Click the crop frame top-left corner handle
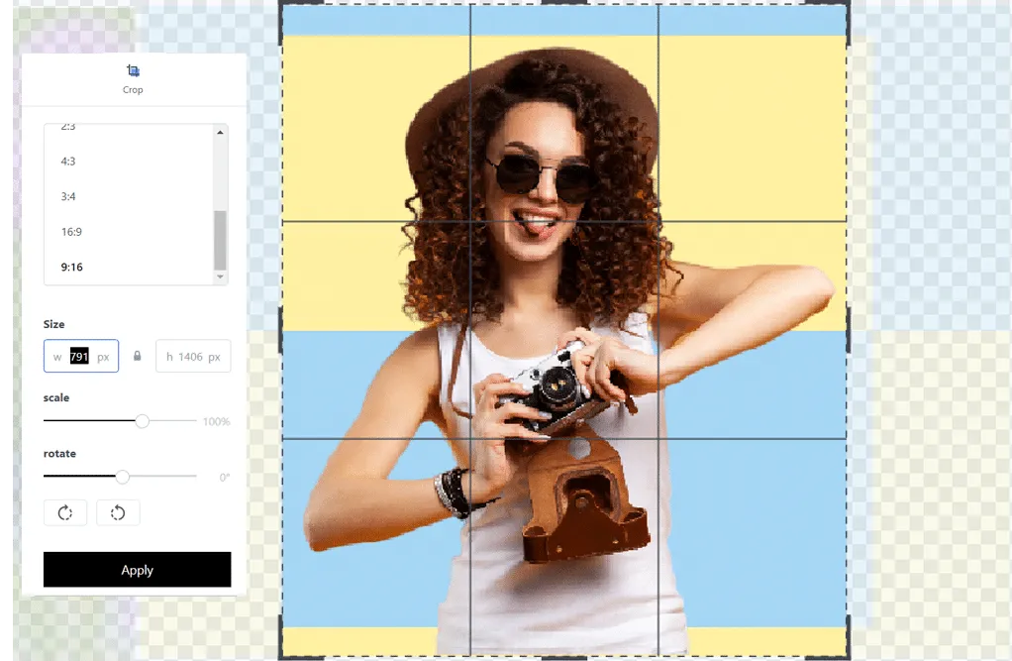The image size is (1012, 661). 284,6
